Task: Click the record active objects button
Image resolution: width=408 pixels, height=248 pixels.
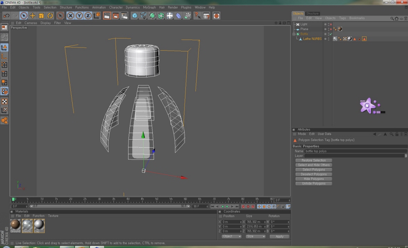Action: point(243,207)
